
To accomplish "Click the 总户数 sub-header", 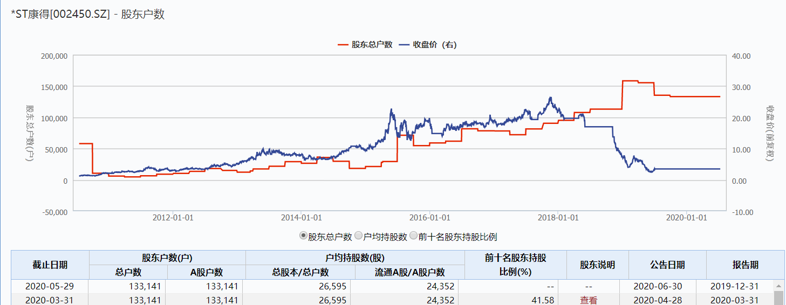I will pos(128,272).
